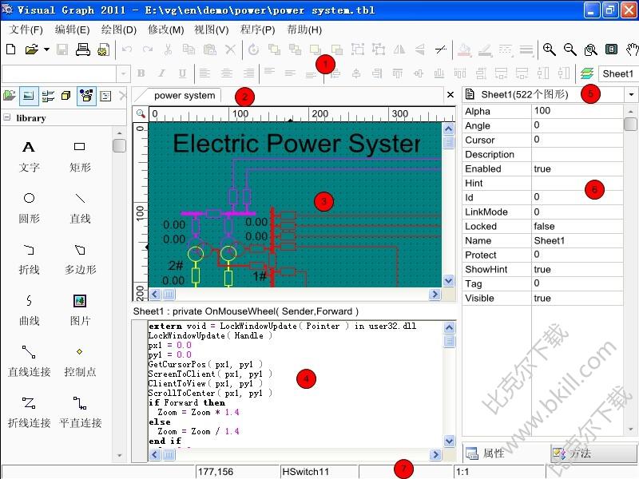Image resolution: width=639 pixels, height=479 pixels.
Task: Close the power system document tab
Action: (x=450, y=95)
